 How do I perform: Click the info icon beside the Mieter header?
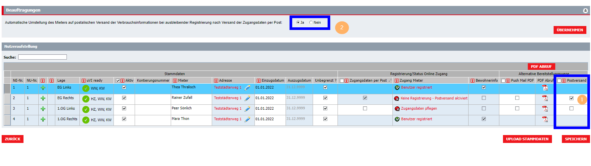coord(175,81)
